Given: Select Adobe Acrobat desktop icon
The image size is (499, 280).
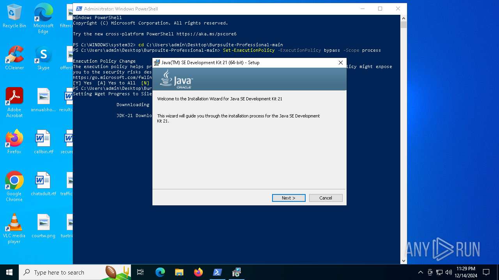Looking at the screenshot, I should [x=14, y=103].
